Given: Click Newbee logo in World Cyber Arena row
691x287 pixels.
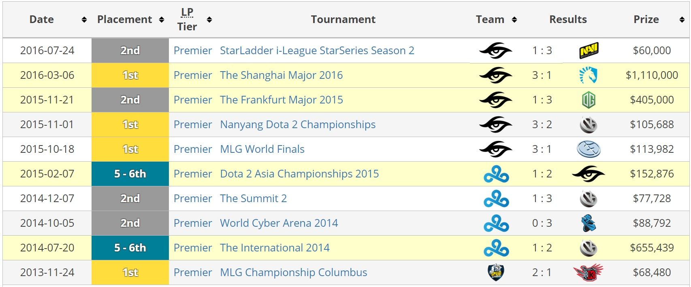Looking at the screenshot, I should [x=589, y=223].
